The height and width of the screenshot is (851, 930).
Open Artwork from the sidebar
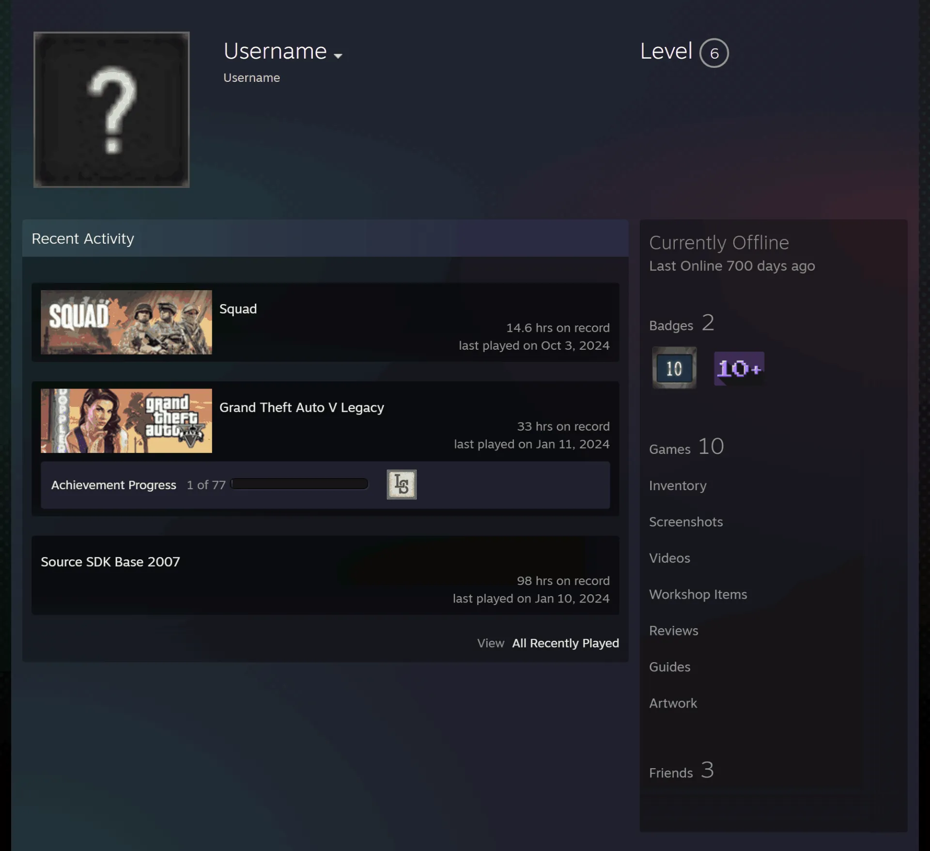(x=673, y=703)
